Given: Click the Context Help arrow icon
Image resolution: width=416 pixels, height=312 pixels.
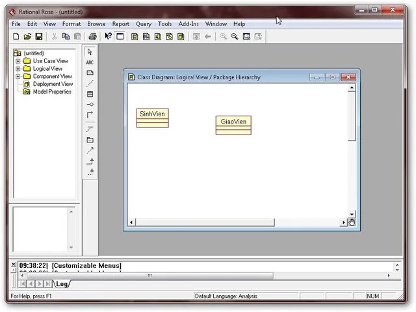Looking at the screenshot, I should 108,36.
